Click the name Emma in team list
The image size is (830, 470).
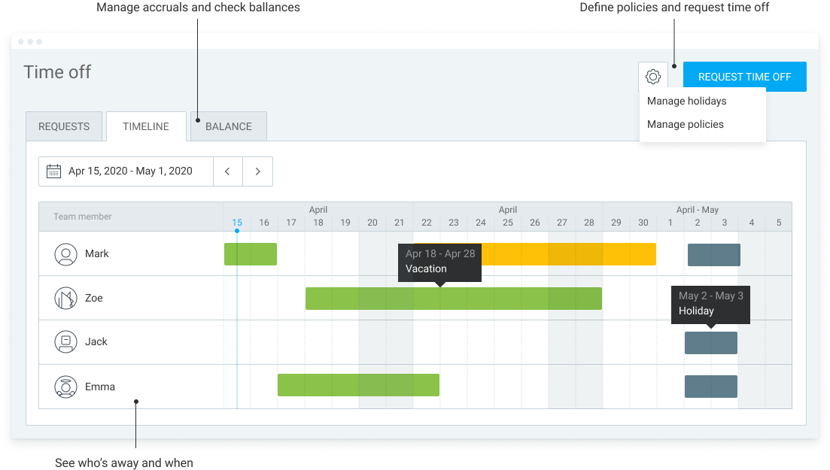100,387
